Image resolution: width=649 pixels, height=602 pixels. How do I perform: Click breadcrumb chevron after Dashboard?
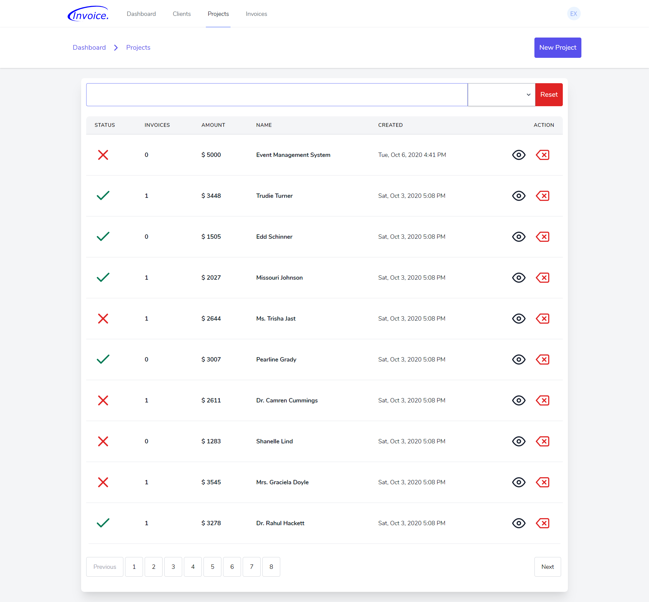pyautogui.click(x=116, y=48)
